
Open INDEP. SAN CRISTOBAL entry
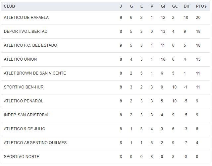26,115
